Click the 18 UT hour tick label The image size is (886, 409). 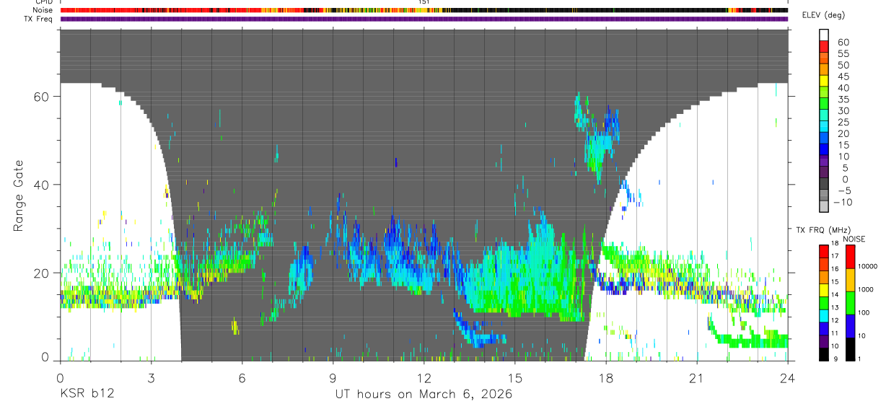(606, 377)
